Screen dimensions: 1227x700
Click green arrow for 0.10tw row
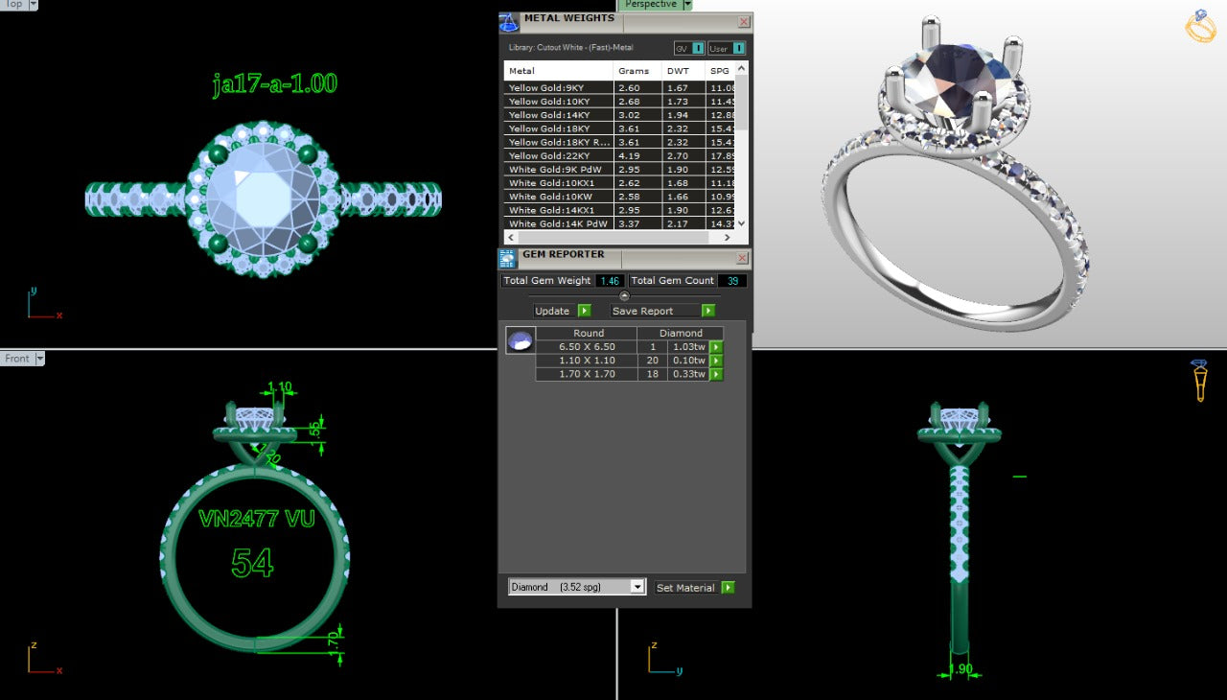716,361
